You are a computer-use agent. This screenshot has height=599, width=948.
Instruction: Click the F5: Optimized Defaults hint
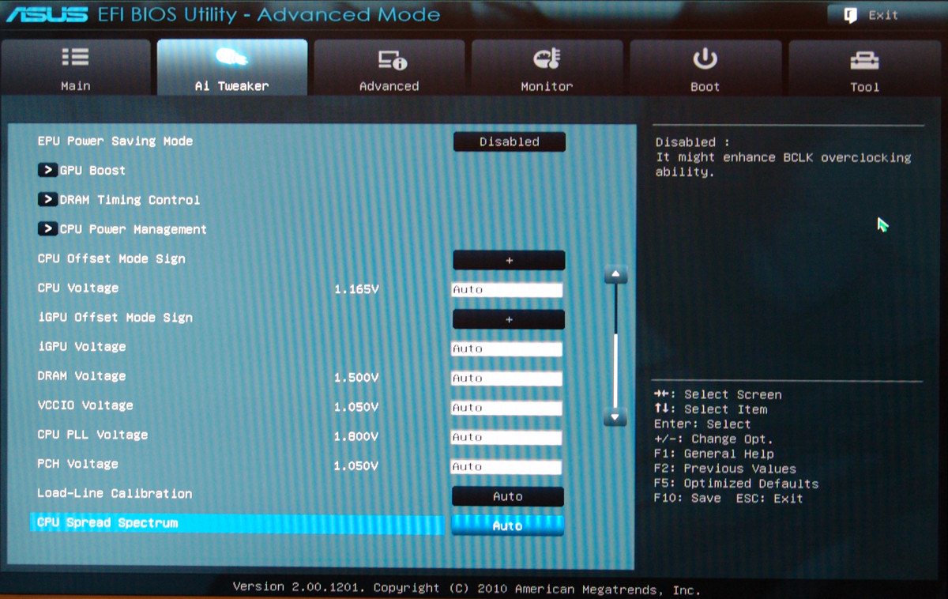736,484
